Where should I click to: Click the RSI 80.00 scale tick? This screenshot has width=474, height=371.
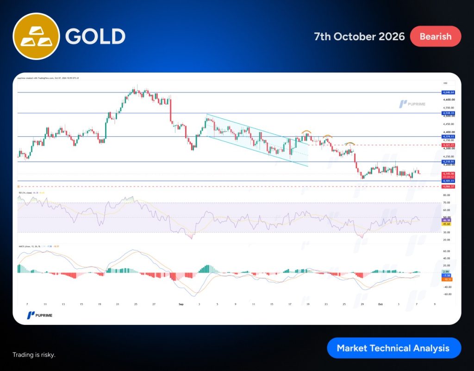pyautogui.click(x=447, y=195)
